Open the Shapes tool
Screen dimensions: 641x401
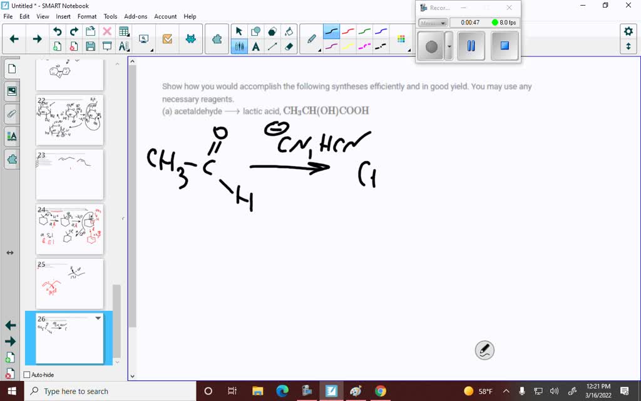click(x=257, y=30)
